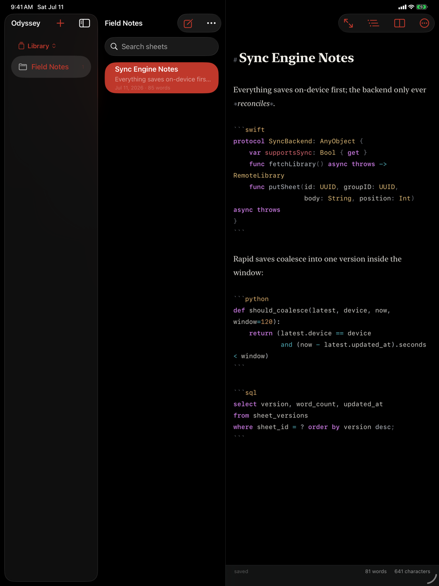The height and width of the screenshot is (586, 439).
Task: Click the Sync Engine Notes heading
Action: point(296,58)
